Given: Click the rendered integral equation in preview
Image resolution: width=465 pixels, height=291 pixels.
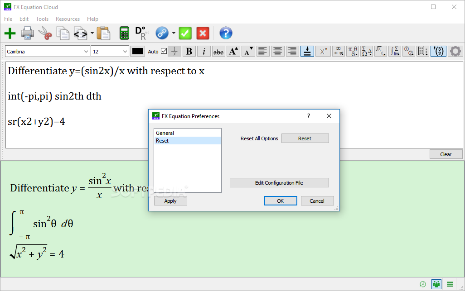Looking at the screenshot, I should (41, 224).
